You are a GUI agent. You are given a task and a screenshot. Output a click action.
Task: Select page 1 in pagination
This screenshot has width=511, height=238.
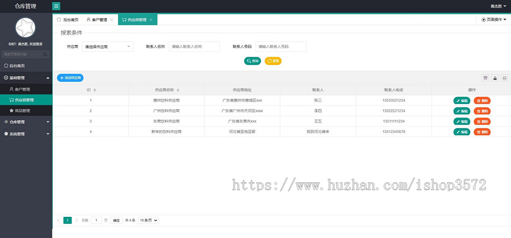pyautogui.click(x=68, y=220)
